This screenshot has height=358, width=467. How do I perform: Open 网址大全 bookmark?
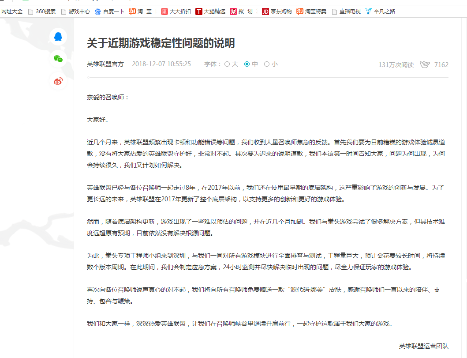pyautogui.click(x=12, y=11)
